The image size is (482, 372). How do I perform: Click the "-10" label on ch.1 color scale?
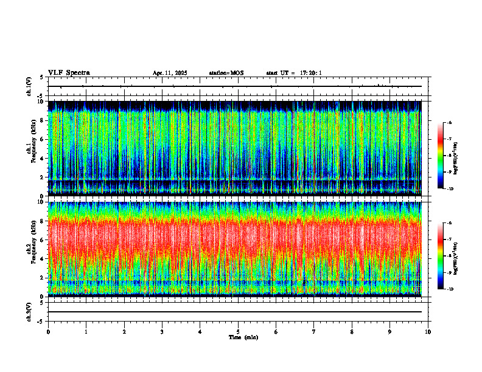[450, 189]
